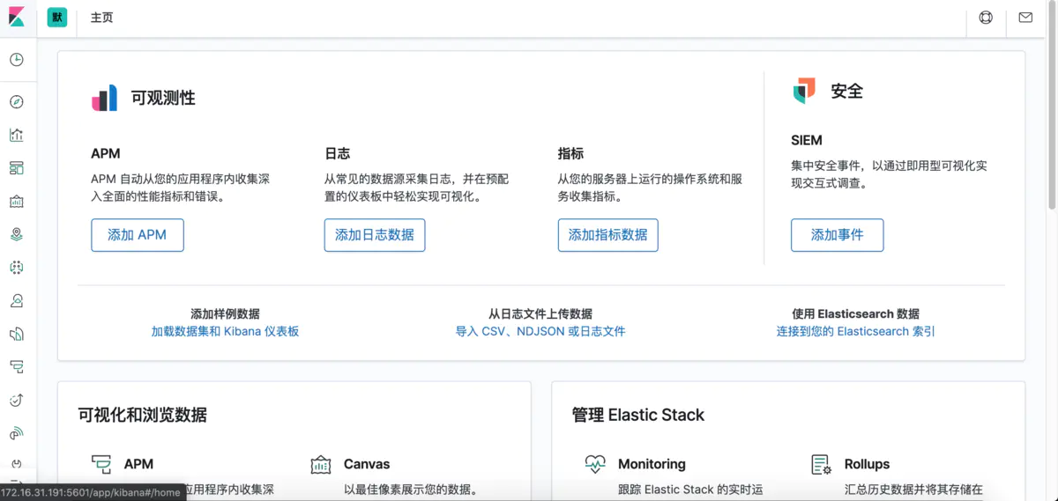Select the 主页 breadcrumb

[x=102, y=18]
